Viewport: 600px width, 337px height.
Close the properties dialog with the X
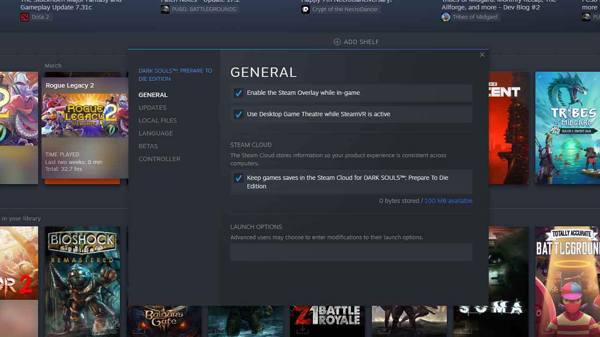(x=482, y=55)
